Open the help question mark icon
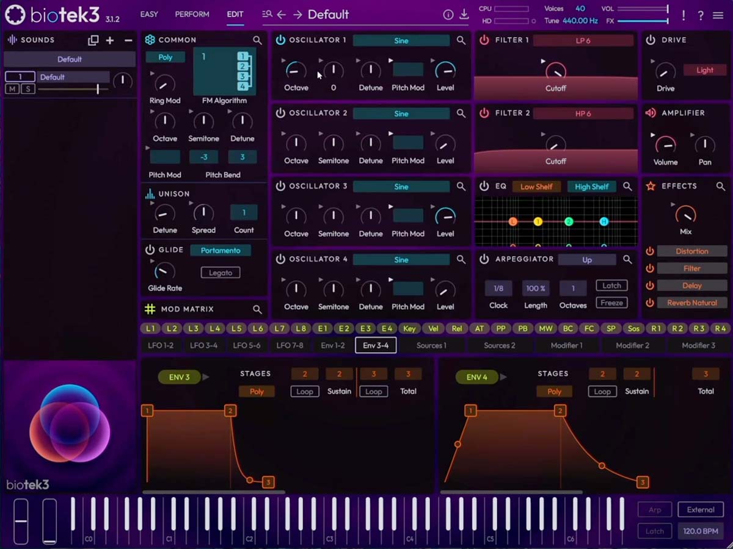Image resolution: width=733 pixels, height=549 pixels. pyautogui.click(x=701, y=15)
